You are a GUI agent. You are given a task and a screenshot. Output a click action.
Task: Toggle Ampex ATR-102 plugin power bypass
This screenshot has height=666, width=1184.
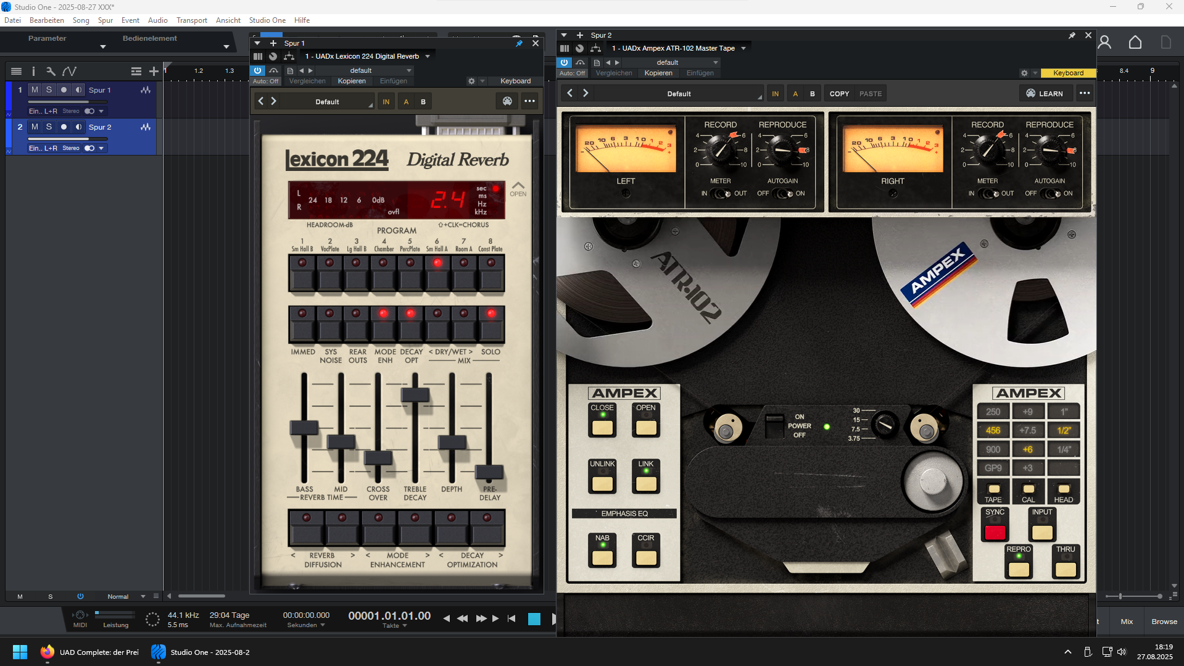click(564, 62)
